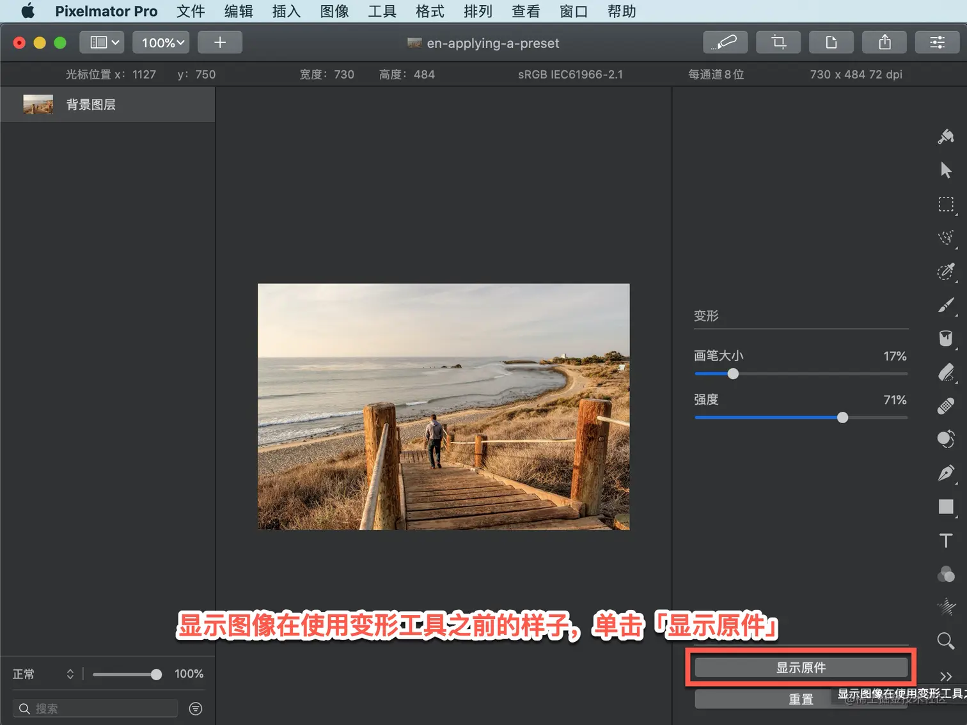Open the Effects sparkle tool
The width and height of the screenshot is (967, 725).
(x=946, y=607)
